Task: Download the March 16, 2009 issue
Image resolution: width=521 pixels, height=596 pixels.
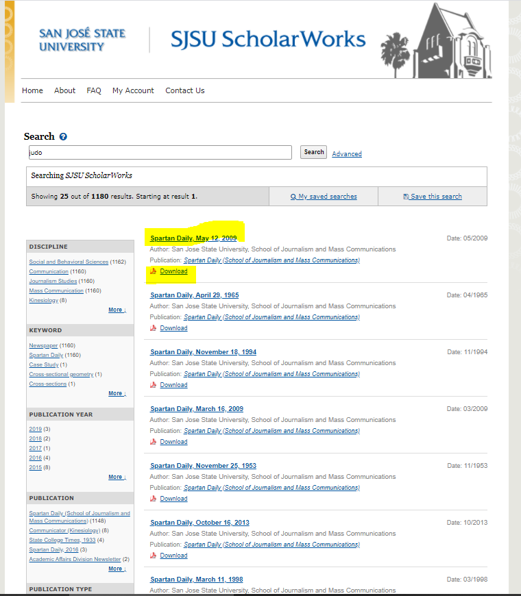Action: 174,442
